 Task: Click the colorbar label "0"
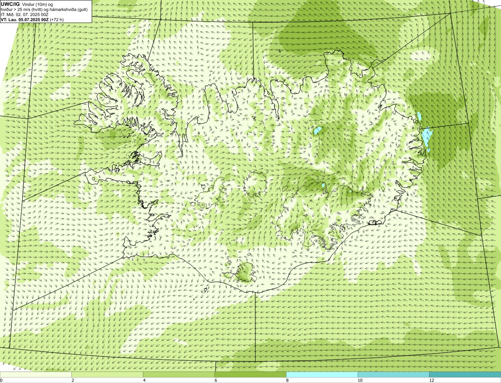1,380
